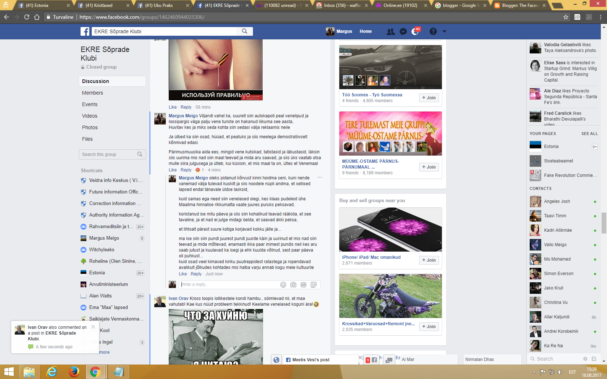Open the motorbike group cover thumbnail
Image resolution: width=607 pixels, height=379 pixels.
391,296
